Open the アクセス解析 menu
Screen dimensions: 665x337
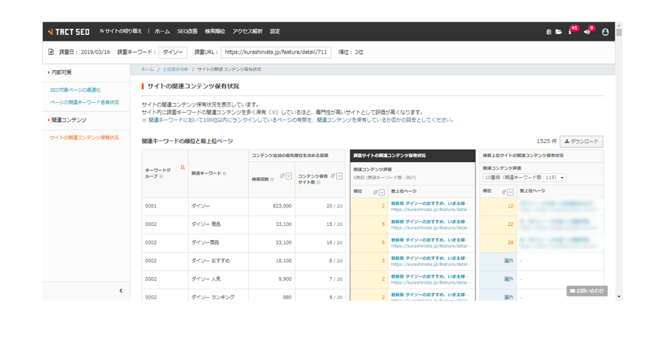pos(247,32)
